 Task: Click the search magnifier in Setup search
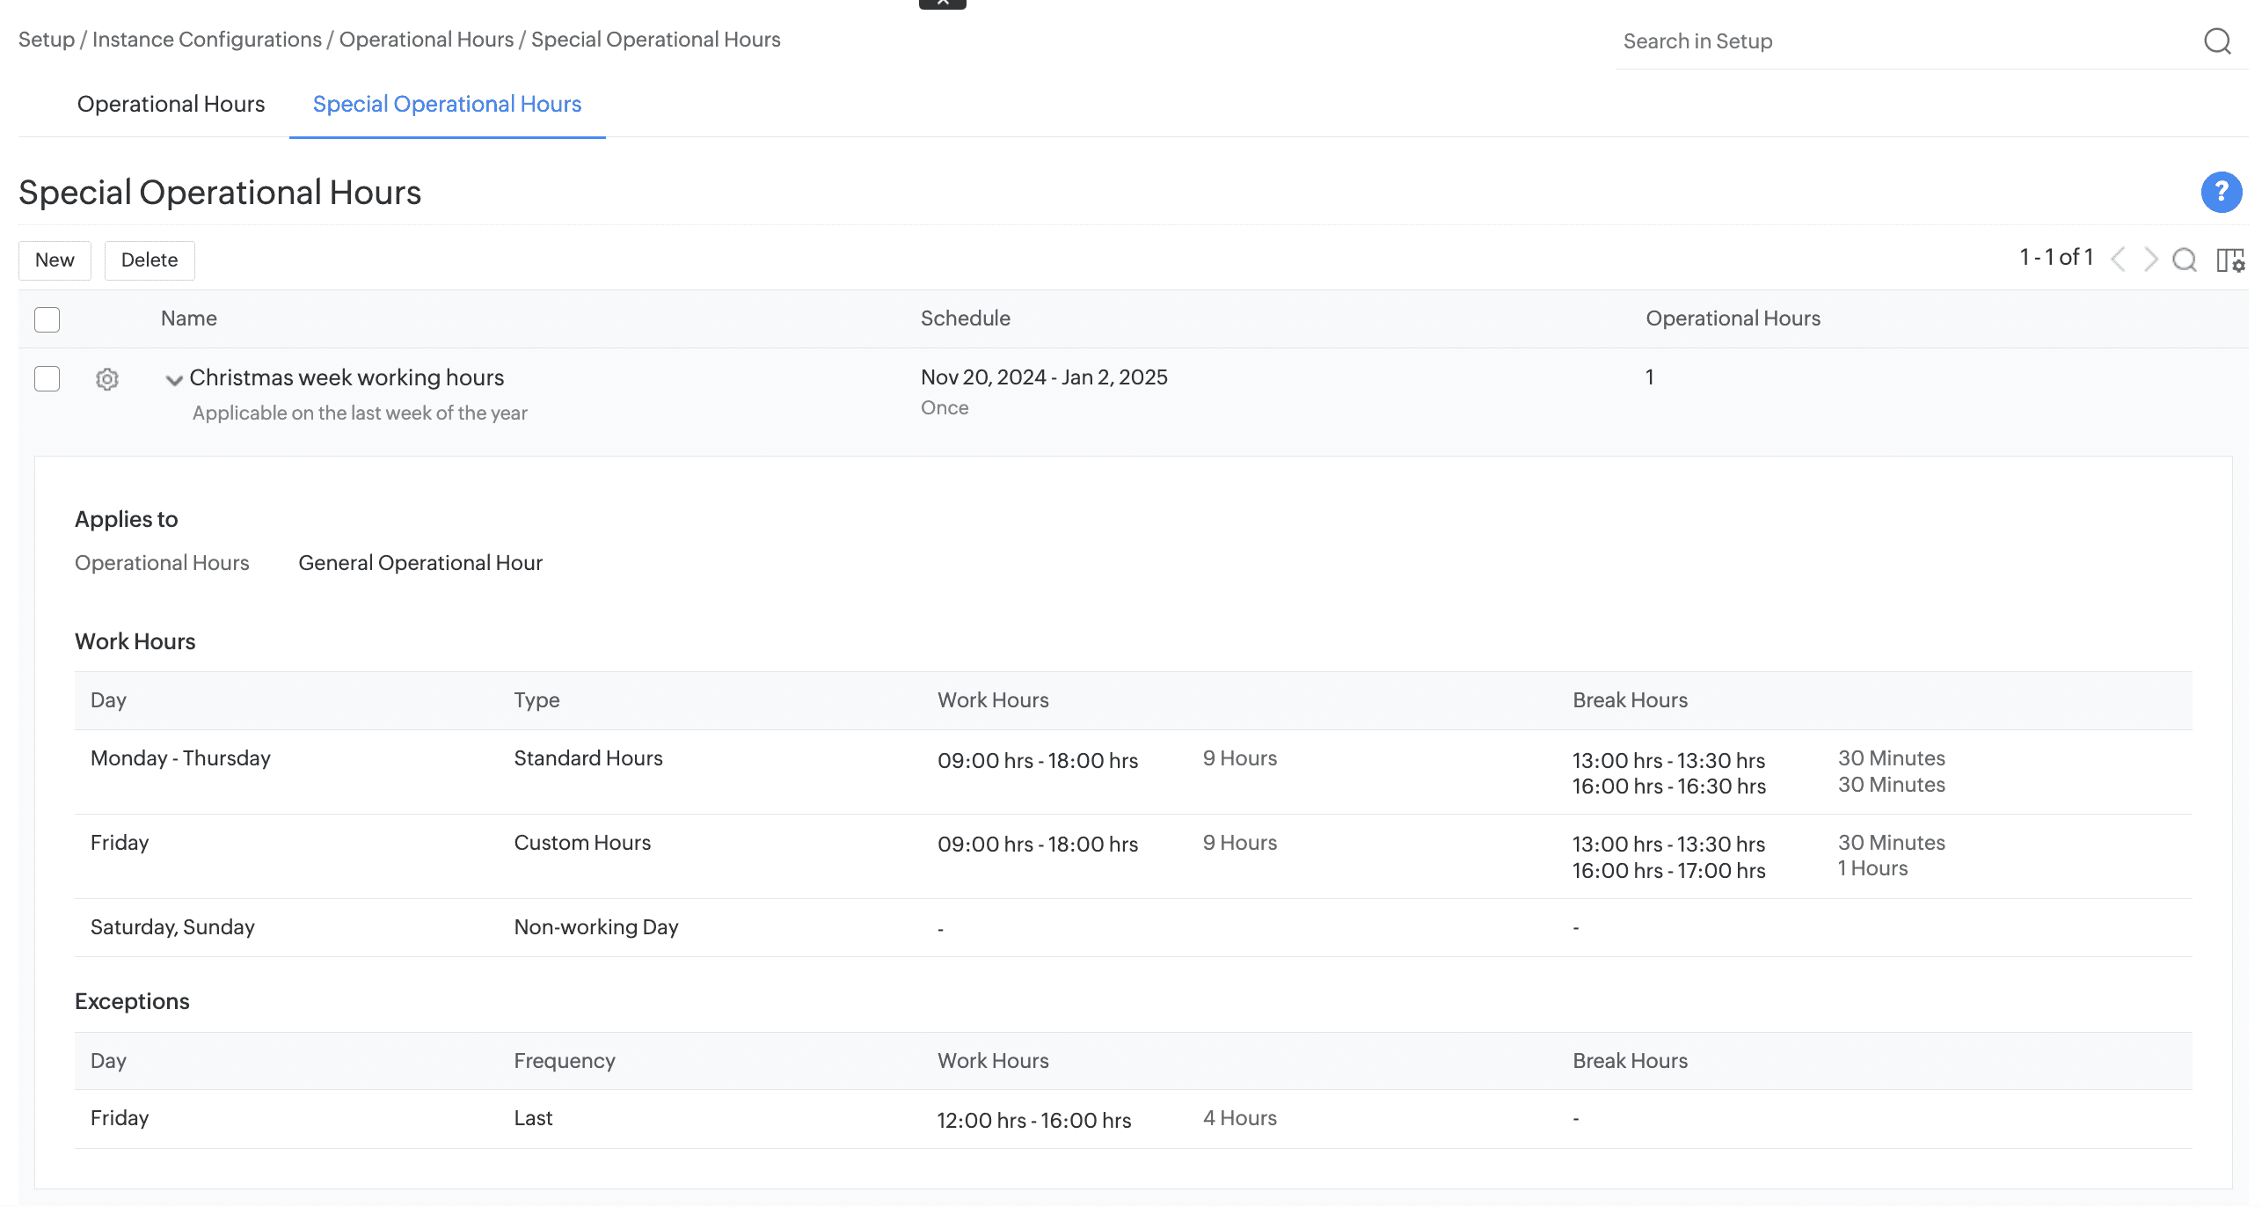point(2216,41)
